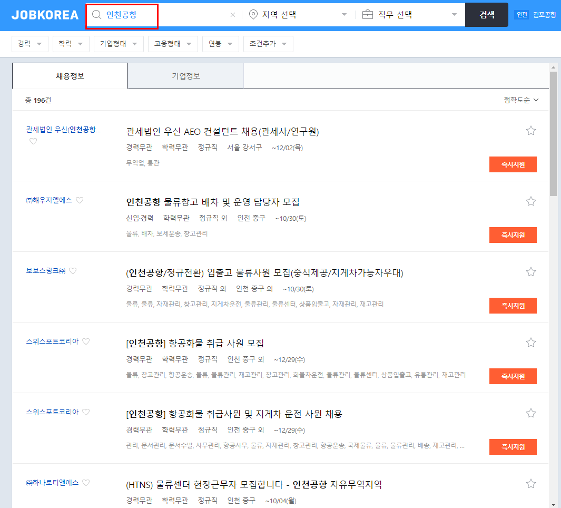Open posting 입출고 물류사원 모집
The height and width of the screenshot is (508, 561).
(264, 273)
